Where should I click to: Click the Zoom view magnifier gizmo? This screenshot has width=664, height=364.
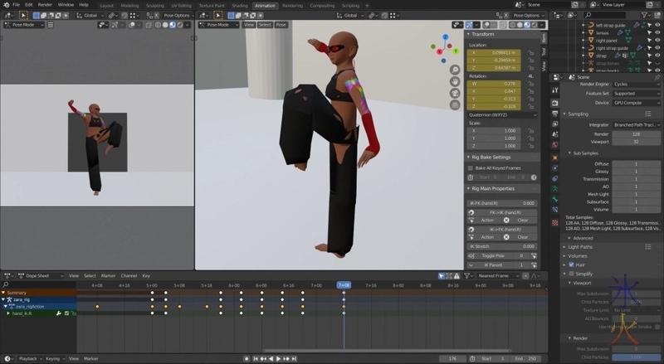(x=455, y=70)
